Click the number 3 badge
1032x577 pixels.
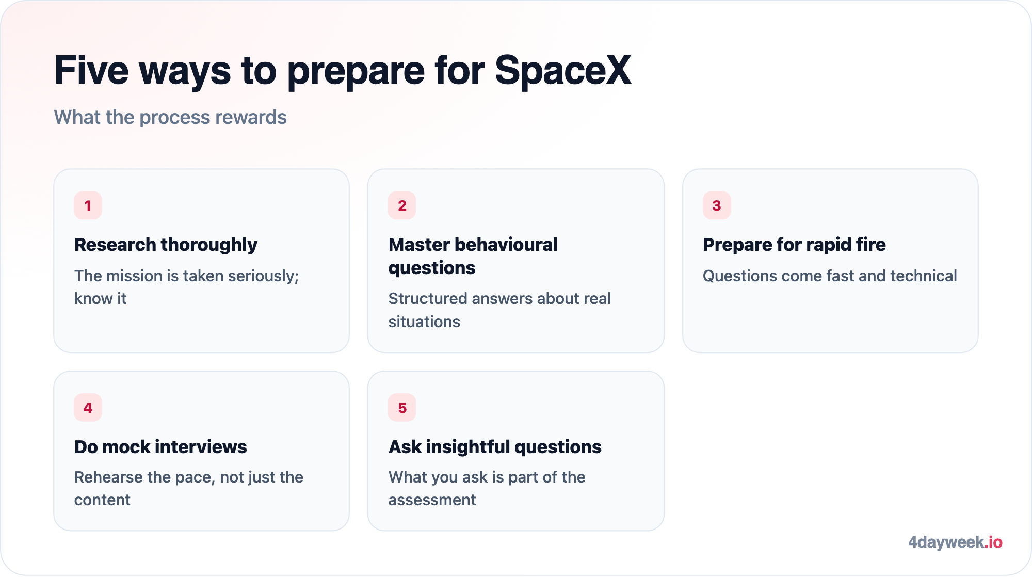[717, 205]
